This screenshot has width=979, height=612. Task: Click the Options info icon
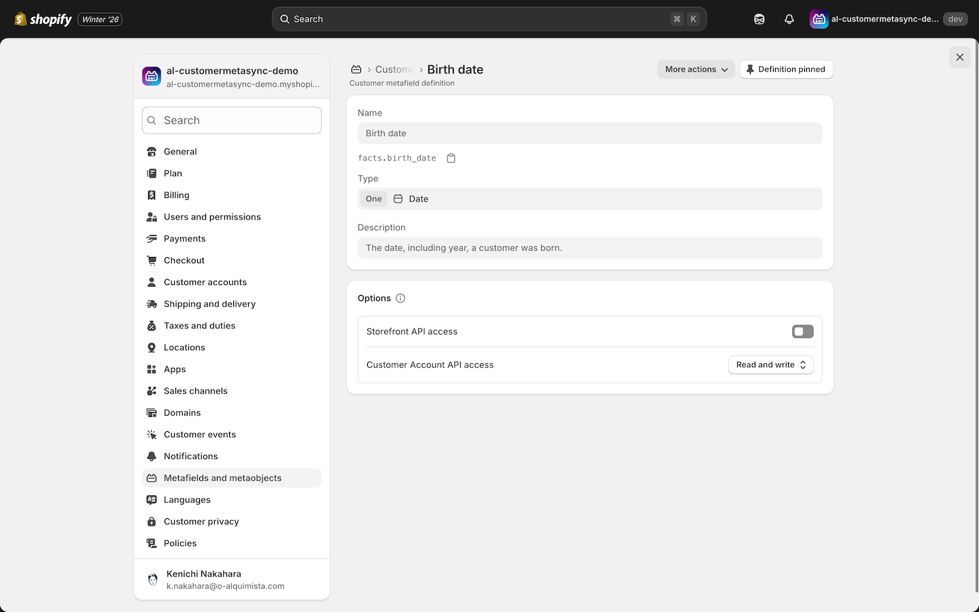click(400, 299)
